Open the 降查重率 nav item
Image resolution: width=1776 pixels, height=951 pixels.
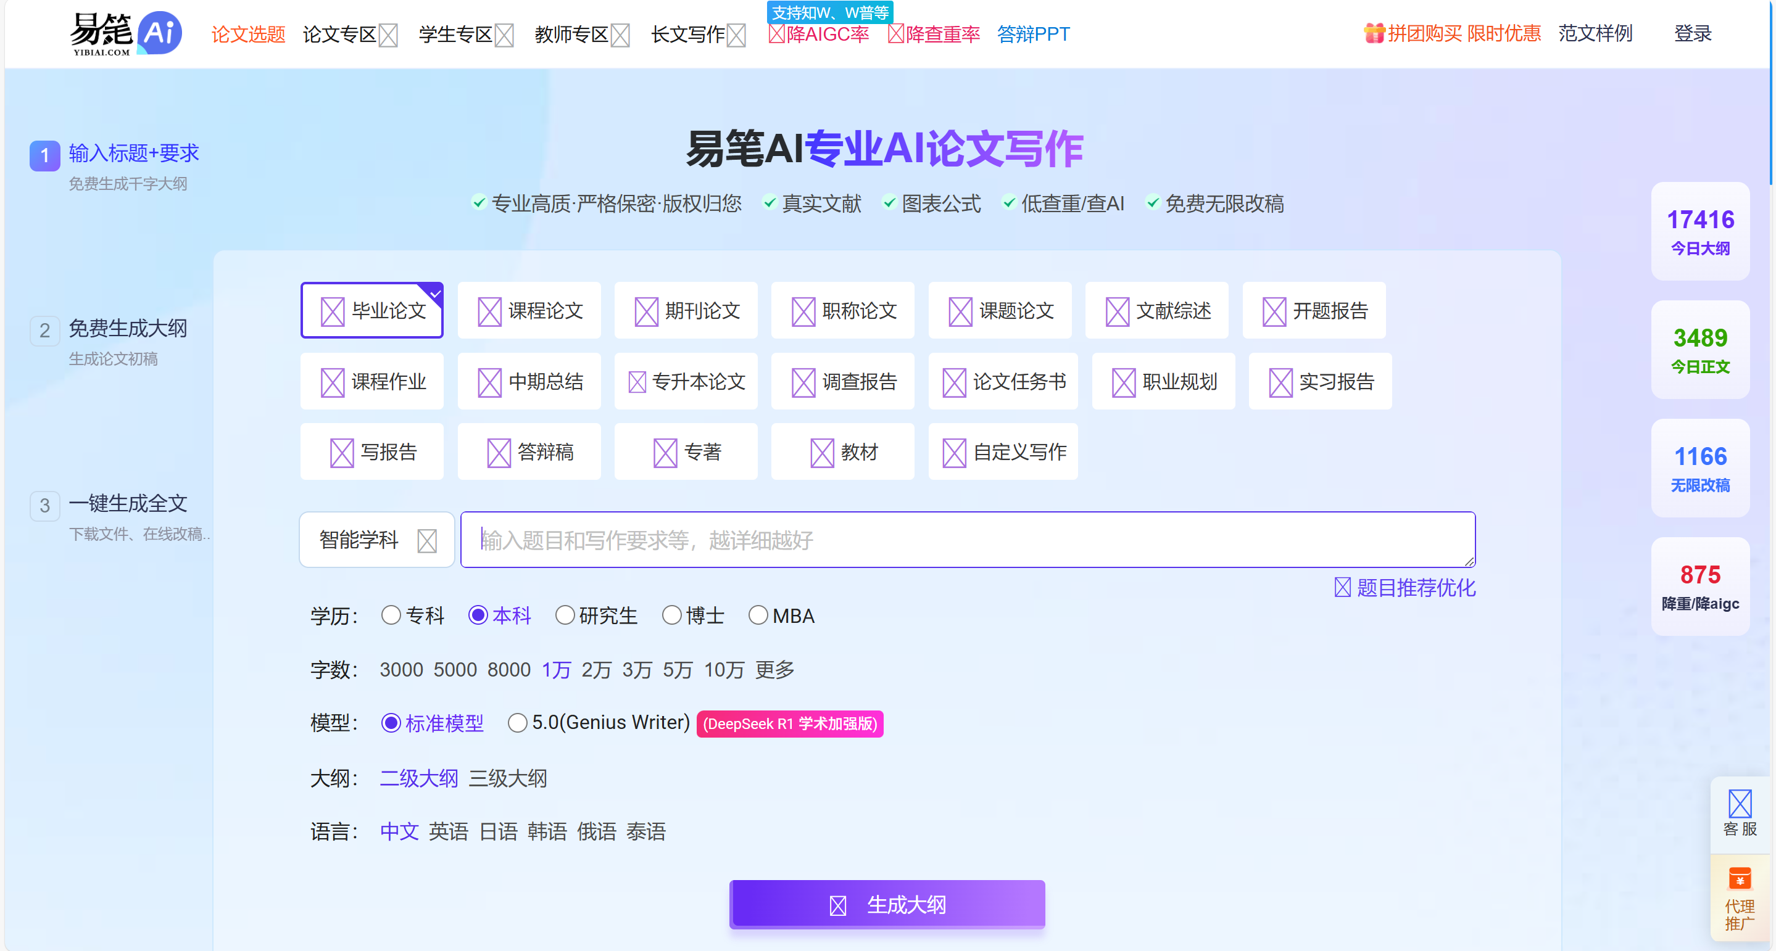pos(934,34)
